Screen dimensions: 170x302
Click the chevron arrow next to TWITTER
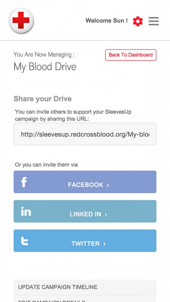(104, 244)
